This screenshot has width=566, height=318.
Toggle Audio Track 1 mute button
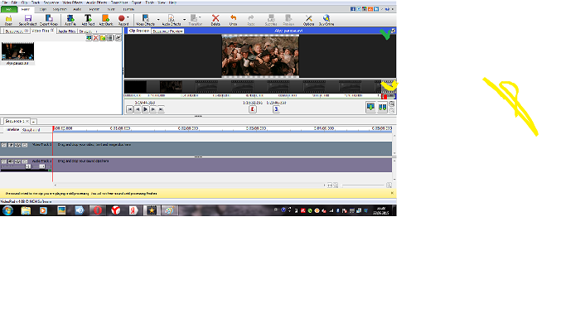11,161
